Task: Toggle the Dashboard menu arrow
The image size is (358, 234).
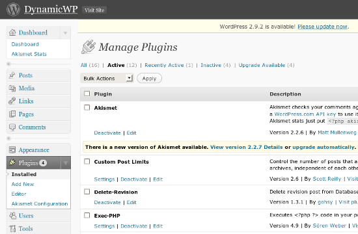Action: coord(66,33)
